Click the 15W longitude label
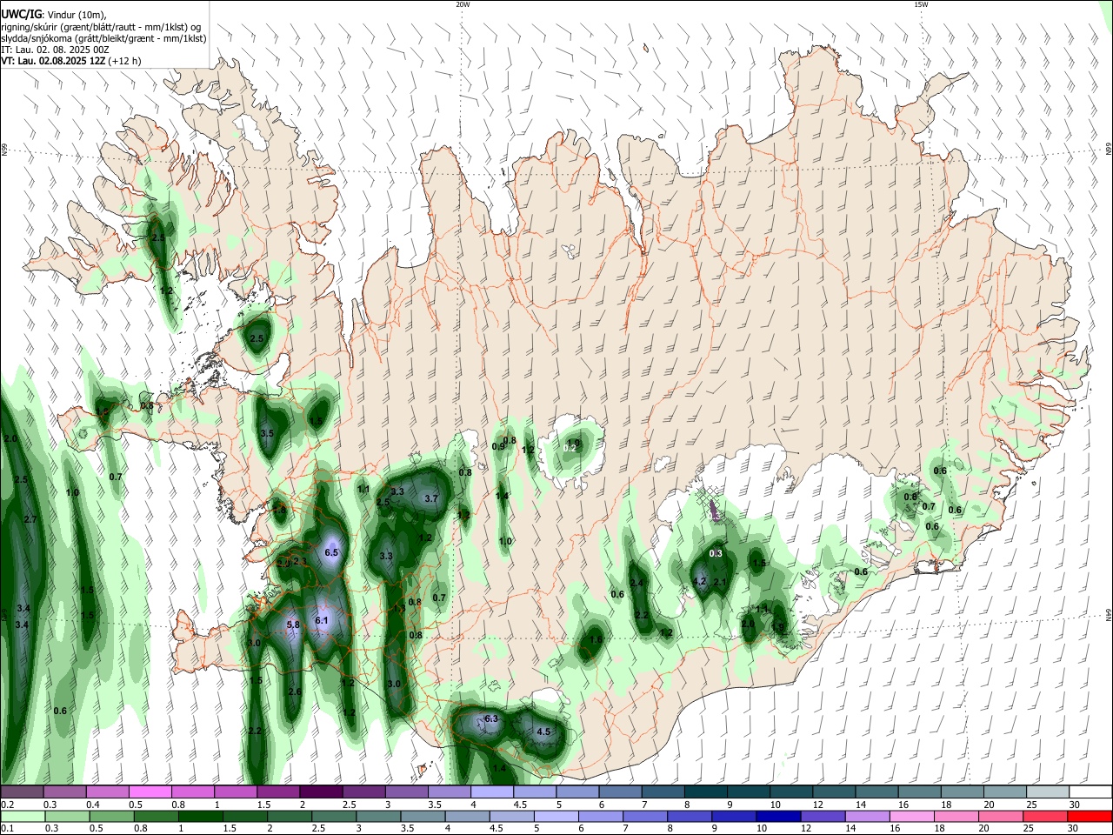The width and height of the screenshot is (1113, 835). [x=921, y=4]
